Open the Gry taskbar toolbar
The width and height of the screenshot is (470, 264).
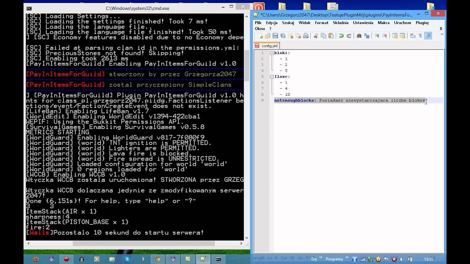tap(314, 259)
